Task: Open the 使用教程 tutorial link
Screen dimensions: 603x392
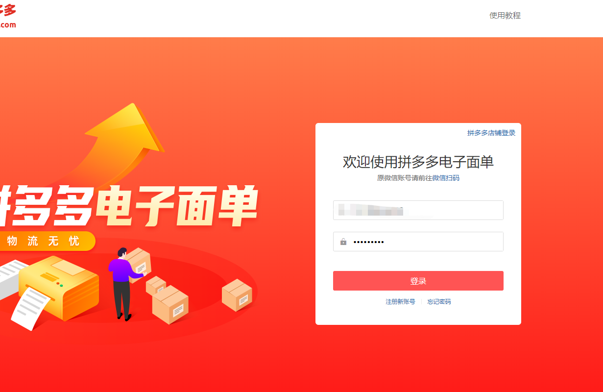Action: pyautogui.click(x=505, y=16)
